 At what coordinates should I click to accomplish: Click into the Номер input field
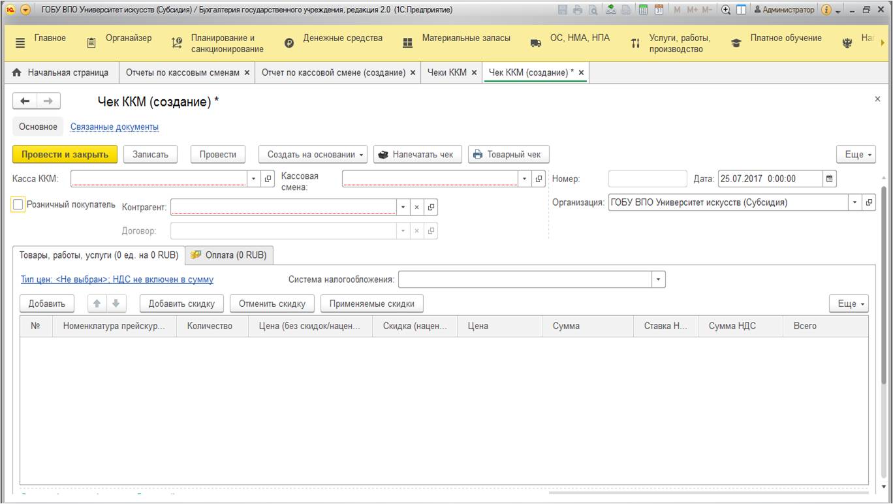[648, 179]
